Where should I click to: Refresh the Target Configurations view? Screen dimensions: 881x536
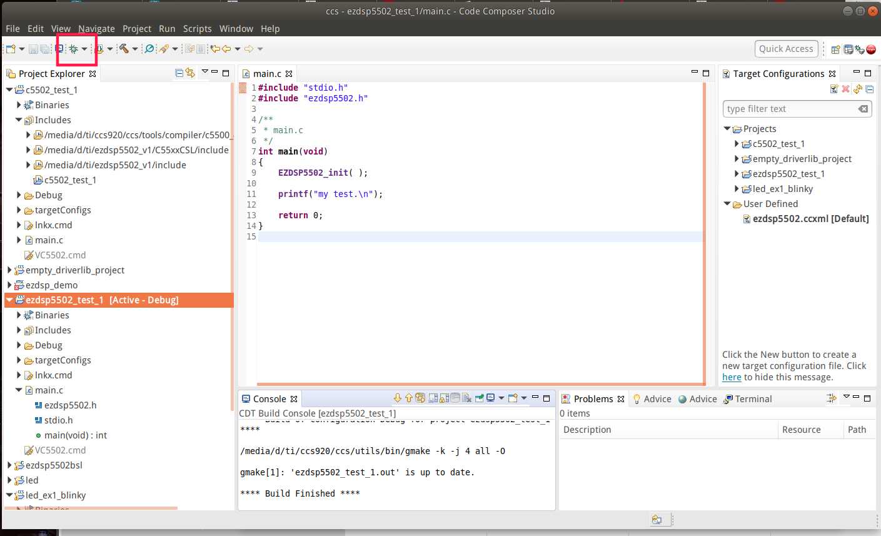click(858, 89)
